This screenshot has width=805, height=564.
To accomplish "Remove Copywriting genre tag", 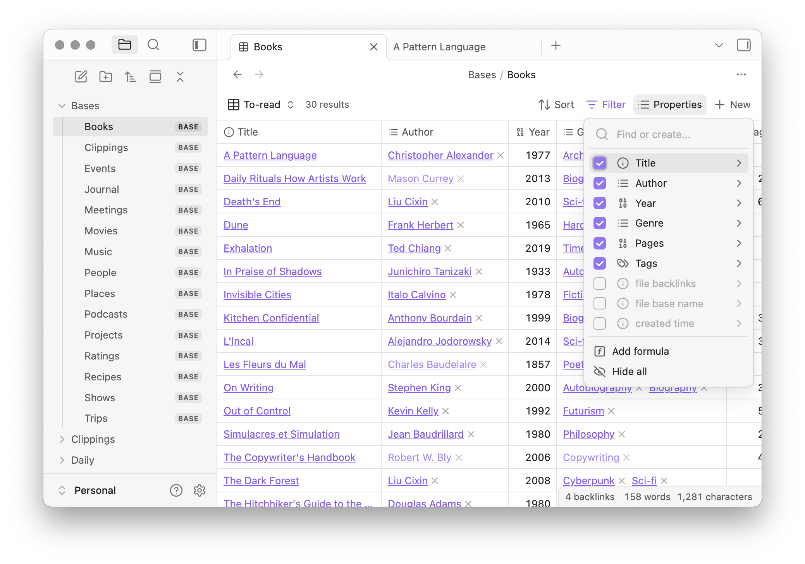I will coord(626,457).
